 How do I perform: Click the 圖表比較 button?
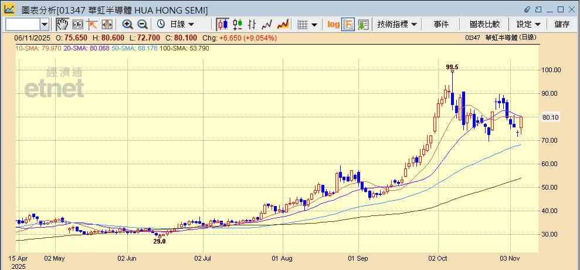click(484, 24)
